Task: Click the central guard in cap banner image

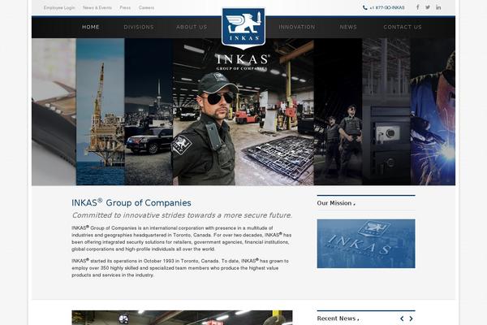Action: coord(243,111)
